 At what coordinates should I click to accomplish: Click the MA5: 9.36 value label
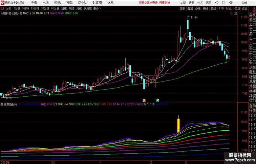[29, 13]
